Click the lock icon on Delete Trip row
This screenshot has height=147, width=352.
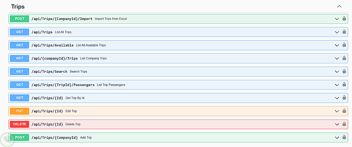[344, 124]
